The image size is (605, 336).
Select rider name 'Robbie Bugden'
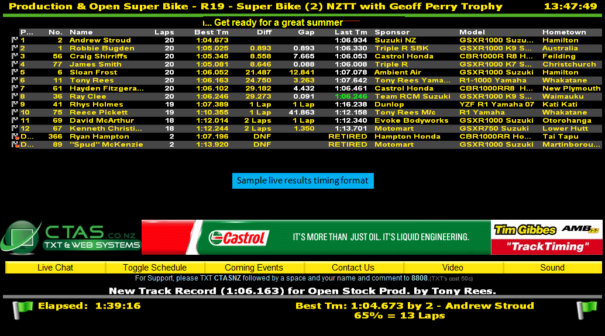tap(102, 48)
